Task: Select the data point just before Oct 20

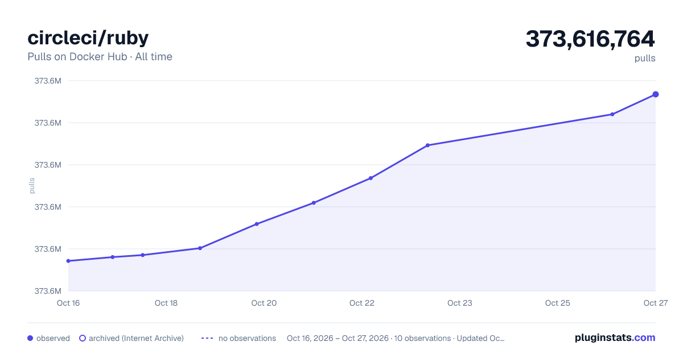Action: coord(257,224)
